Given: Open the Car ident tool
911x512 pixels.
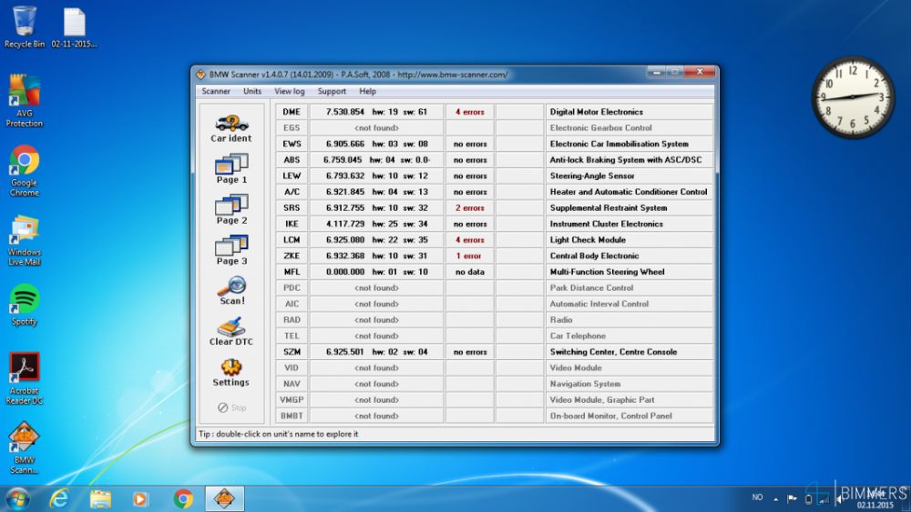Looking at the screenshot, I should coord(231,129).
